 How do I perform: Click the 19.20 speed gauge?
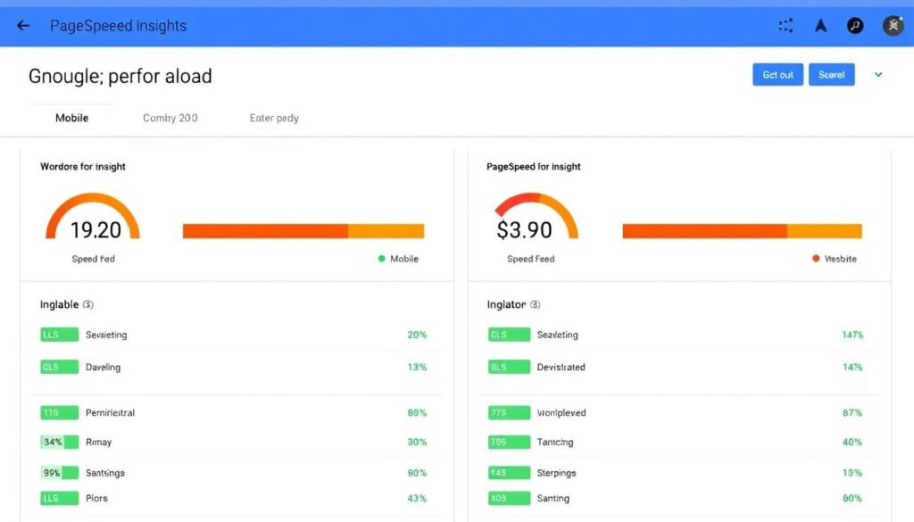coord(93,218)
